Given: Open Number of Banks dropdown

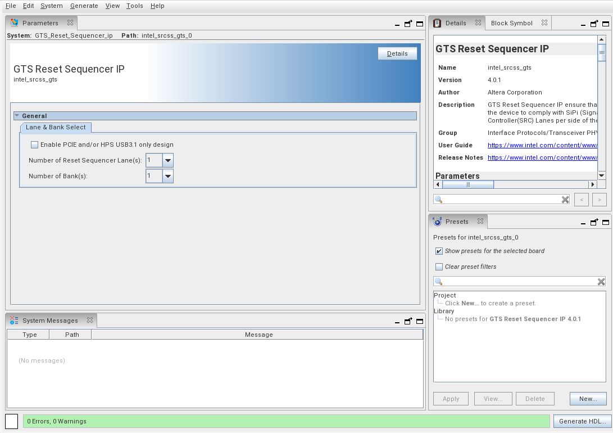Looking at the screenshot, I should point(167,176).
